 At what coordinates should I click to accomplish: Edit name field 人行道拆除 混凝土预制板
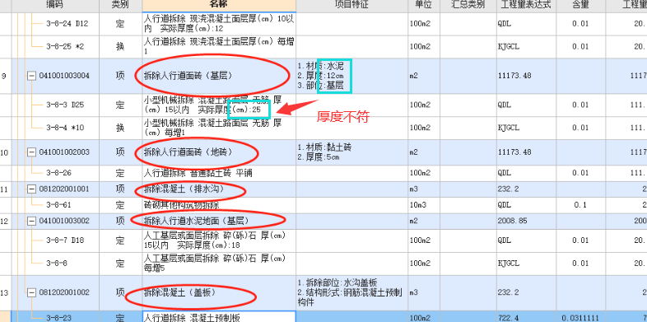click(x=219, y=317)
